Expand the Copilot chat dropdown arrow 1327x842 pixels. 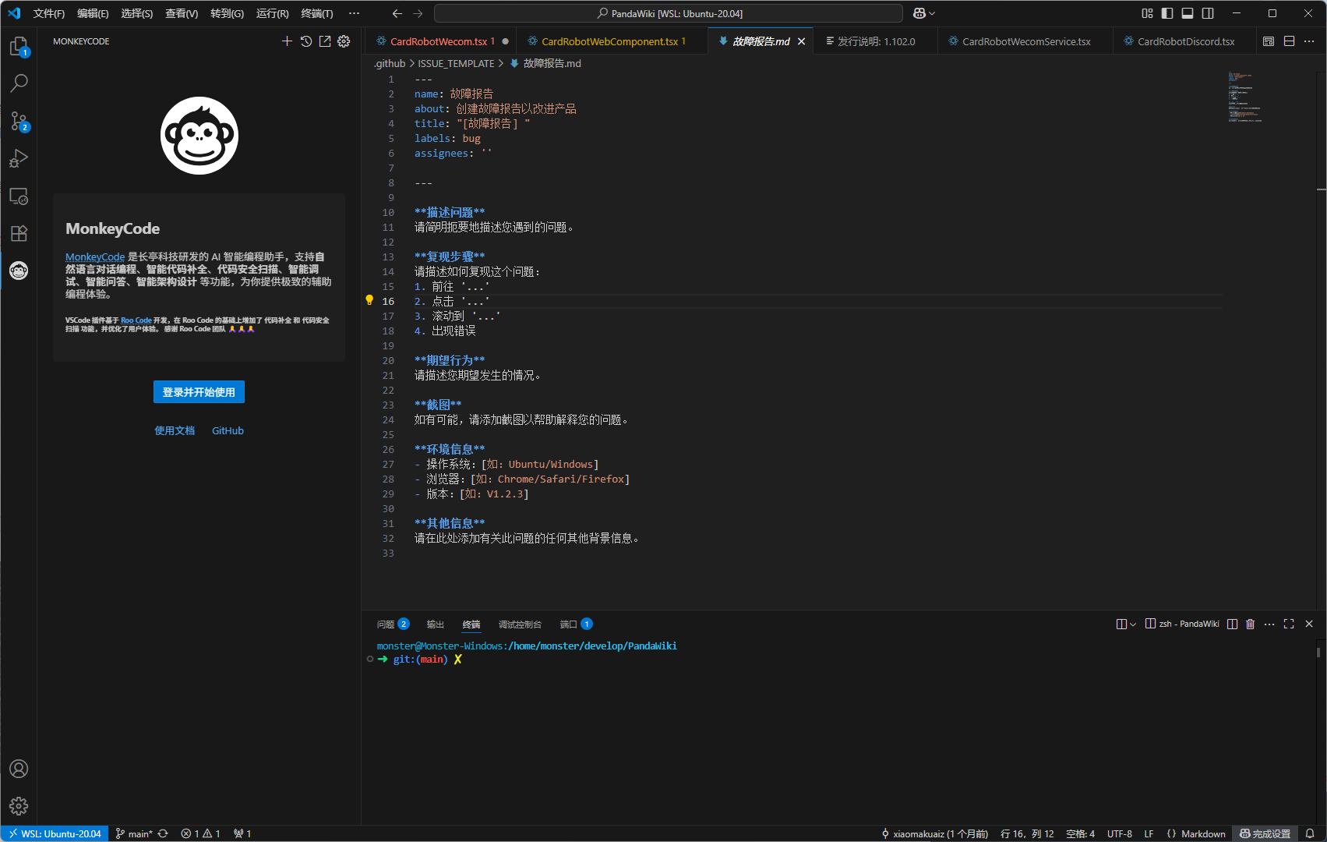[x=932, y=13]
